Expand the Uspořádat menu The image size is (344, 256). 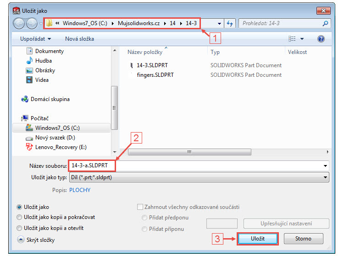36,39
